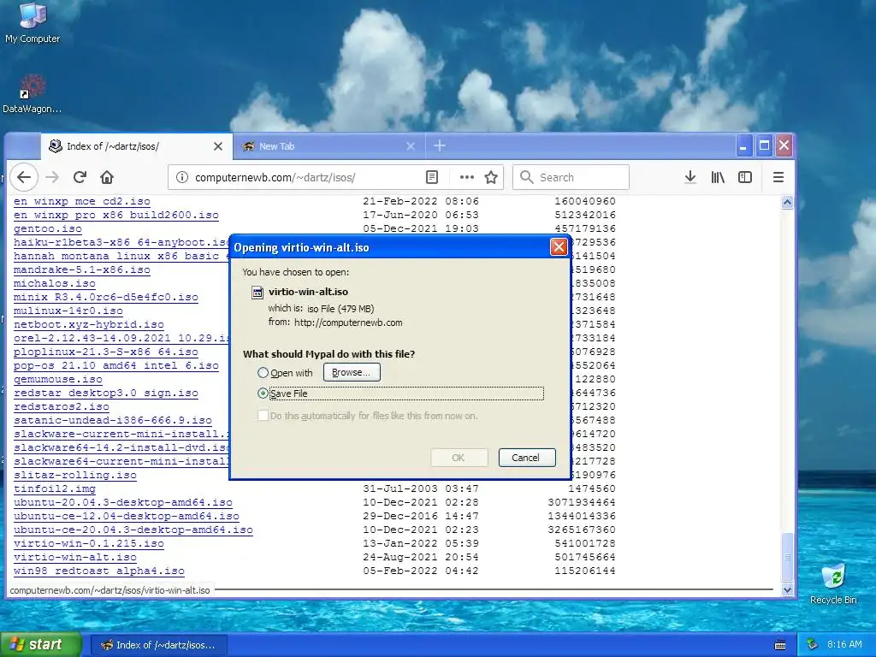Click the OK button in dialog

459,458
